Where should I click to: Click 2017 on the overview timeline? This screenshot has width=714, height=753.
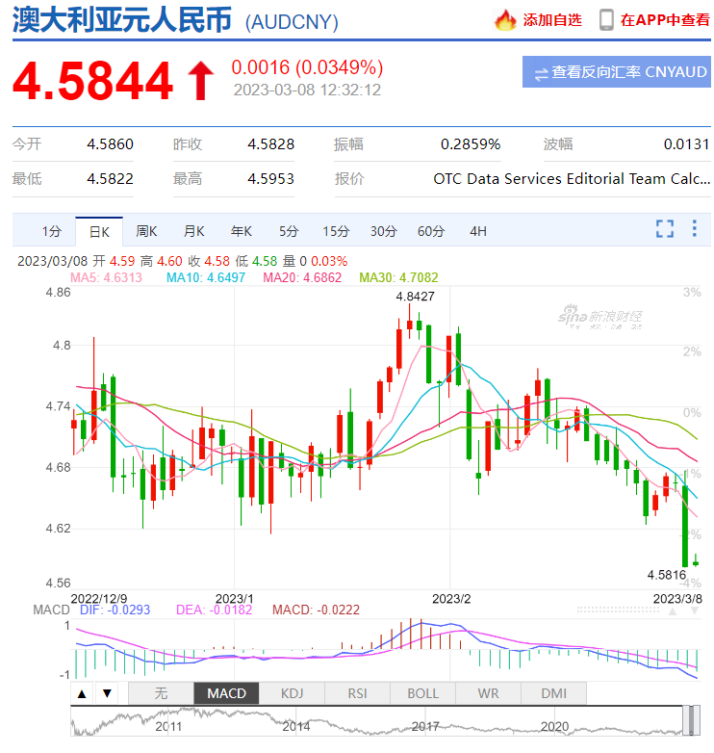pos(425,727)
